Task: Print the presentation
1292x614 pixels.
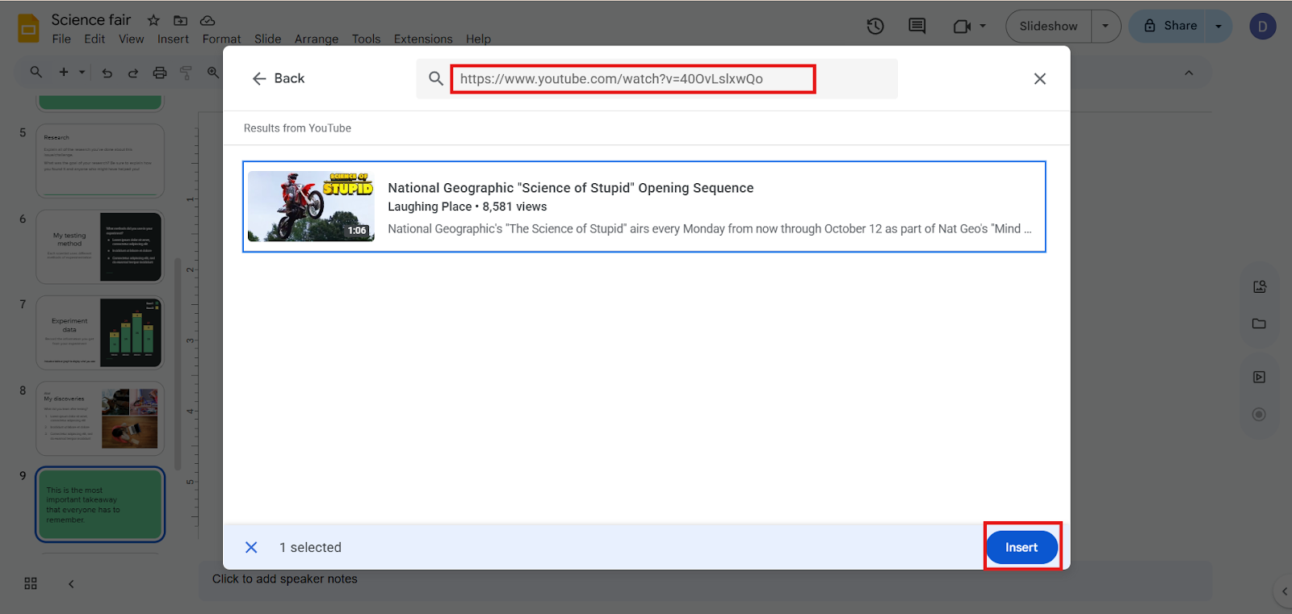Action: (160, 73)
